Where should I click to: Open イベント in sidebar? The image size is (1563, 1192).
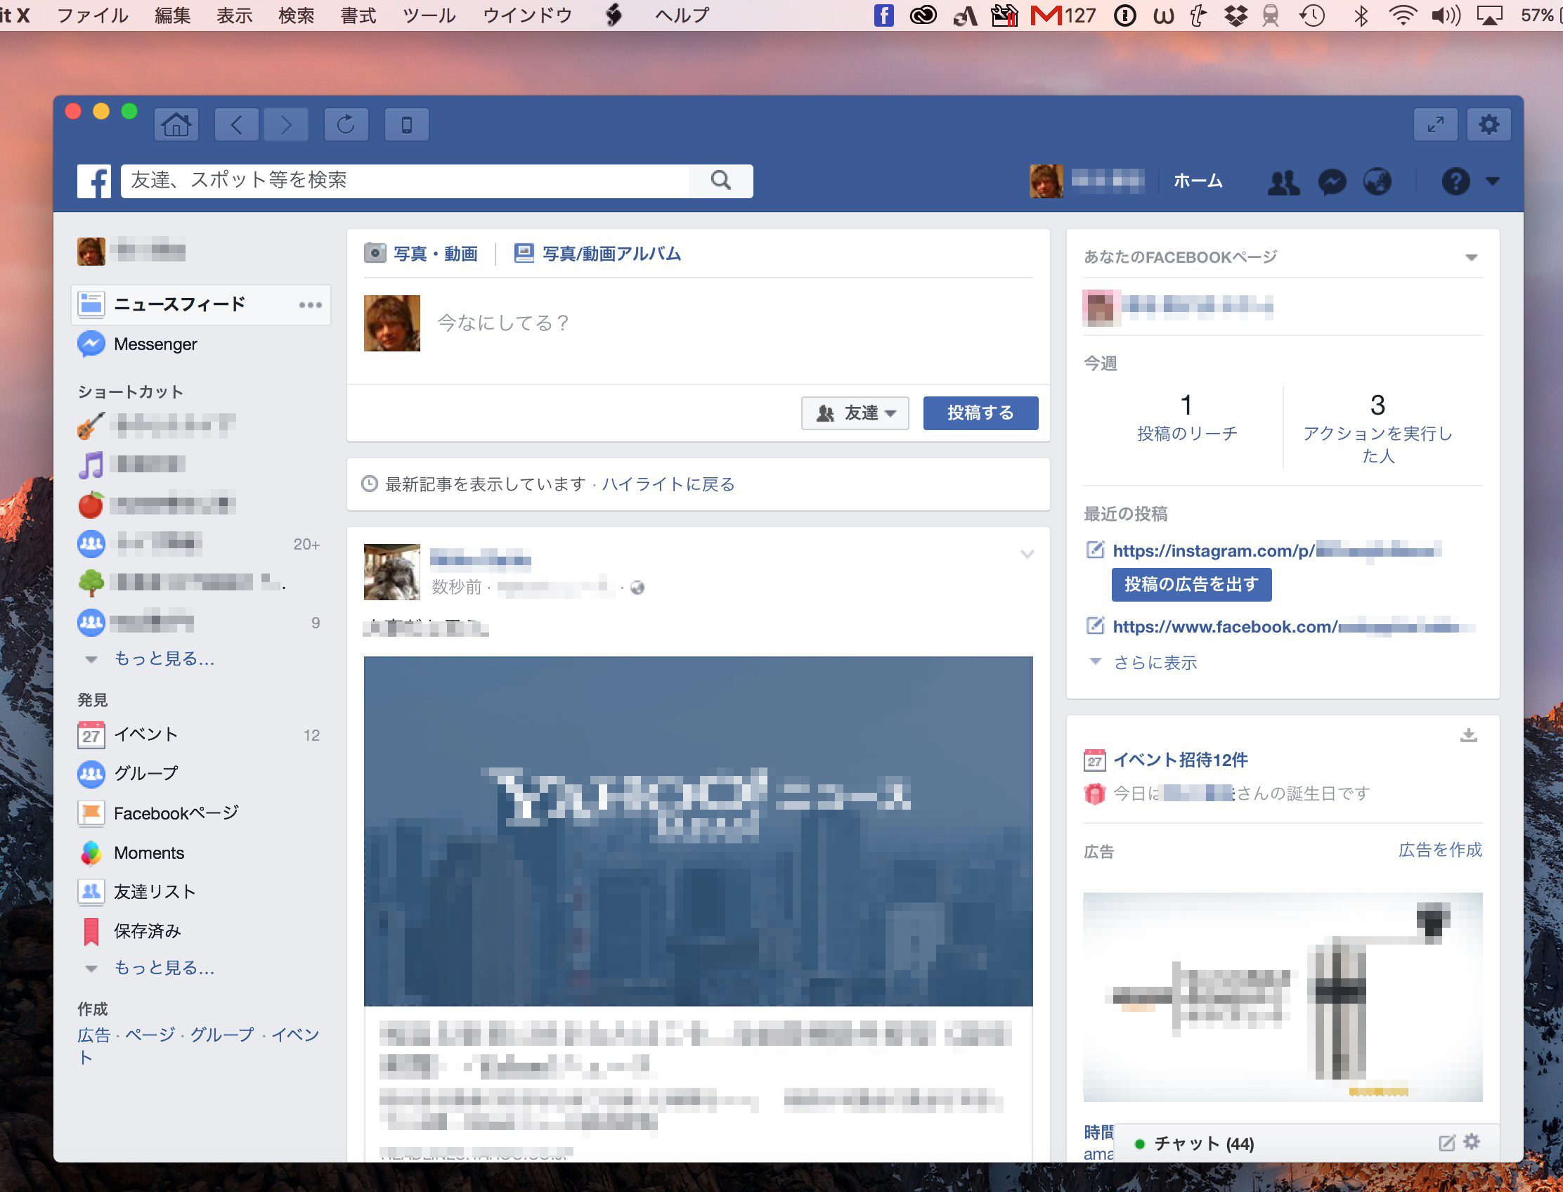coord(145,734)
